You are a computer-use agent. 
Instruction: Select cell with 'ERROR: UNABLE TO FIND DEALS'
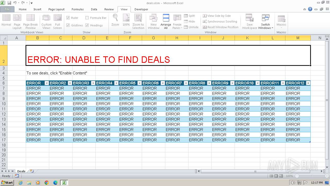[168, 55]
